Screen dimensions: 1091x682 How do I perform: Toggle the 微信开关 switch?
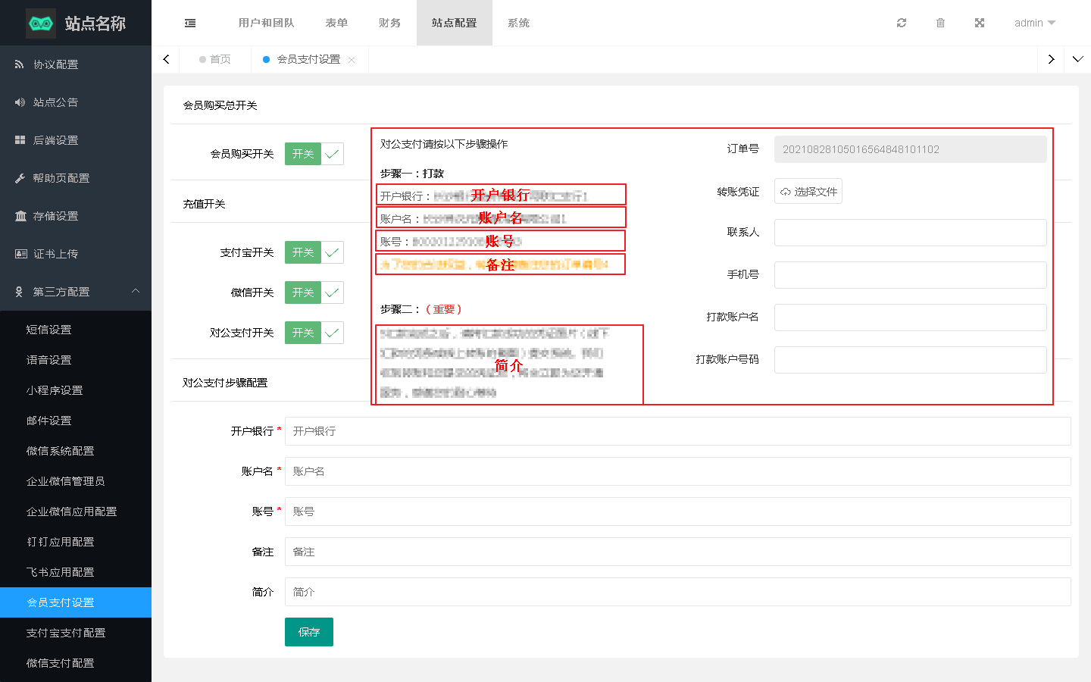(x=314, y=293)
